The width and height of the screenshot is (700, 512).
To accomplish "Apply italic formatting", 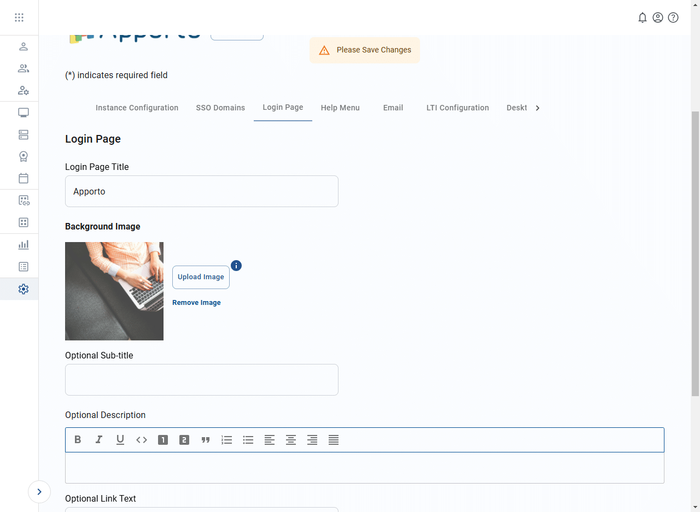I will coord(99,439).
